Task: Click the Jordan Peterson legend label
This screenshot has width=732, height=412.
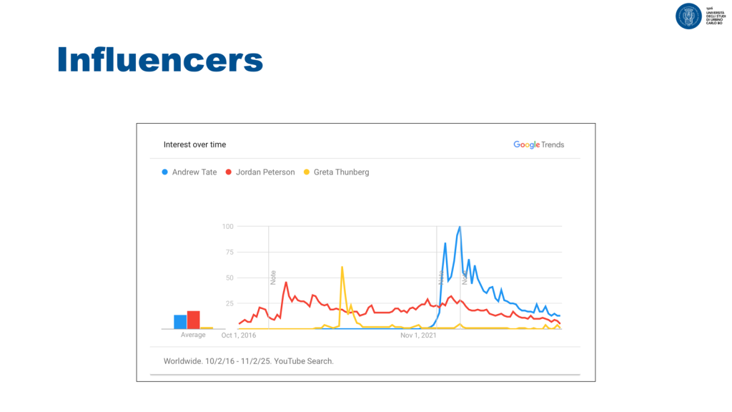Action: pyautogui.click(x=264, y=172)
